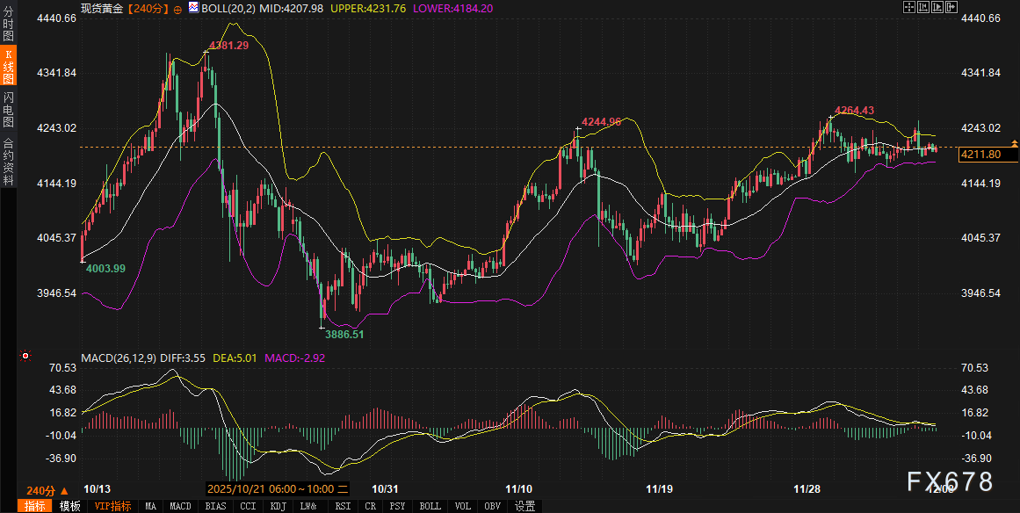Screen dimensions: 1020x513
Task: Click the jump-to-chart-start icon at top right
Action: coord(923,7)
